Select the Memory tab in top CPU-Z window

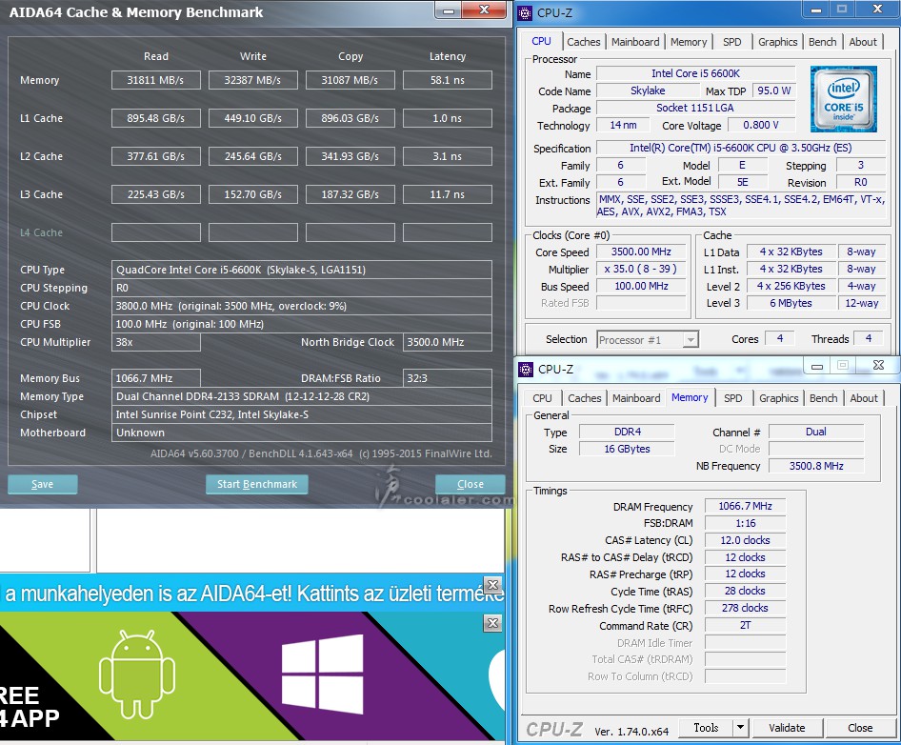[689, 42]
